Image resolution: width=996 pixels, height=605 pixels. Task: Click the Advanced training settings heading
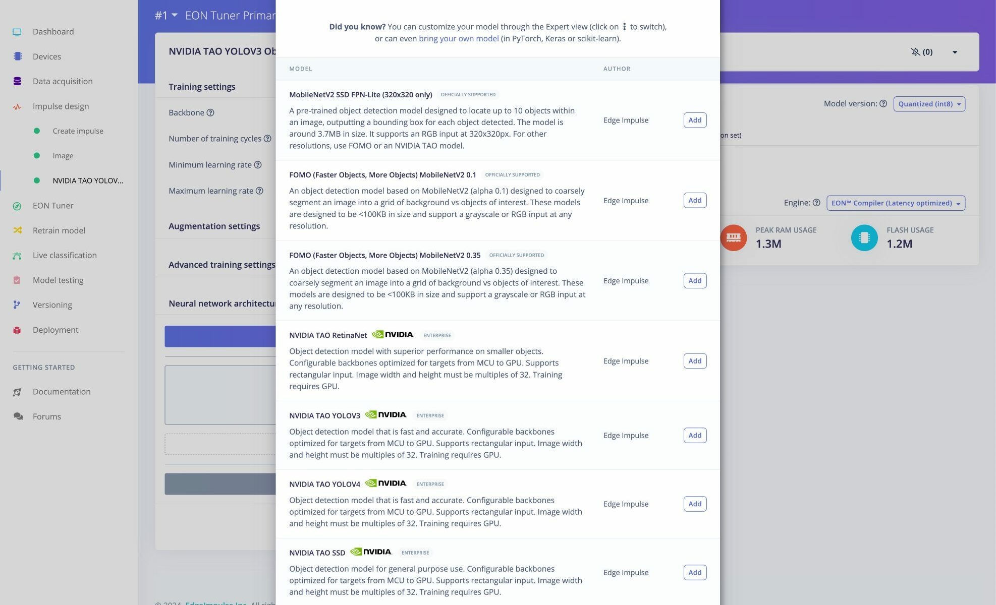click(222, 265)
